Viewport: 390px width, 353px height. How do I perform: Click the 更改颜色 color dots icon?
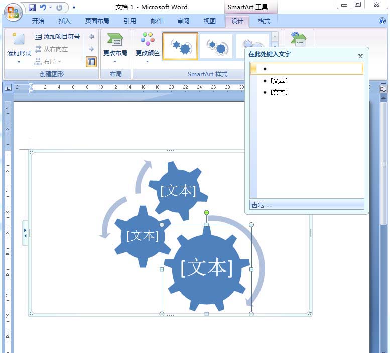[148, 39]
